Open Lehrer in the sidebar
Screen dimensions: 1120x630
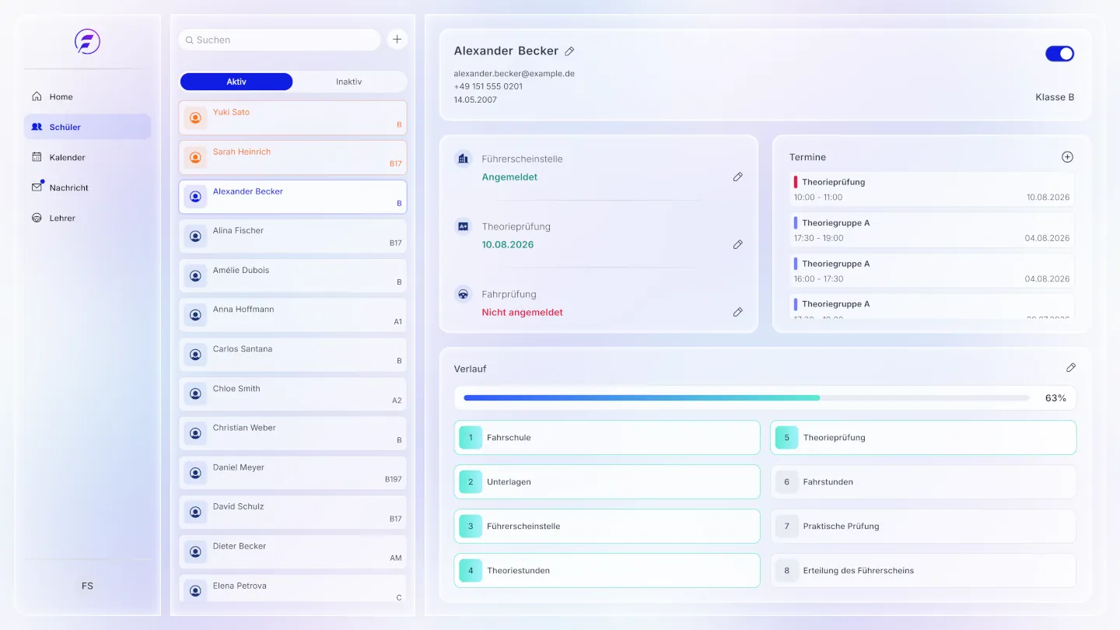87,219
